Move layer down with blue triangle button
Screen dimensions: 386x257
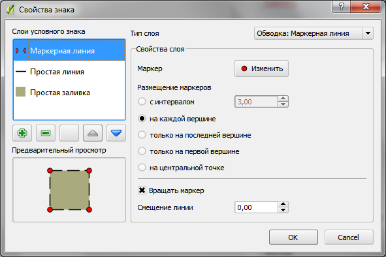(x=116, y=133)
